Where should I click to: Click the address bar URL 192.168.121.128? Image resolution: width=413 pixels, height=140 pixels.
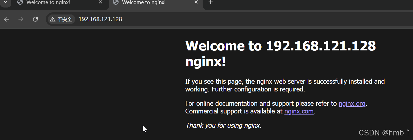pyautogui.click(x=100, y=19)
